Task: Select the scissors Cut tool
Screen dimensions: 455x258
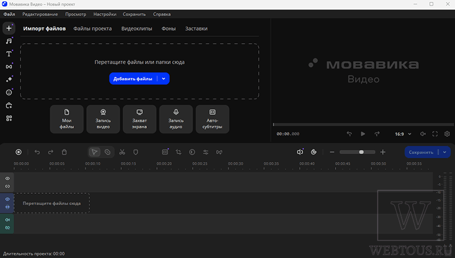Action: click(122, 152)
